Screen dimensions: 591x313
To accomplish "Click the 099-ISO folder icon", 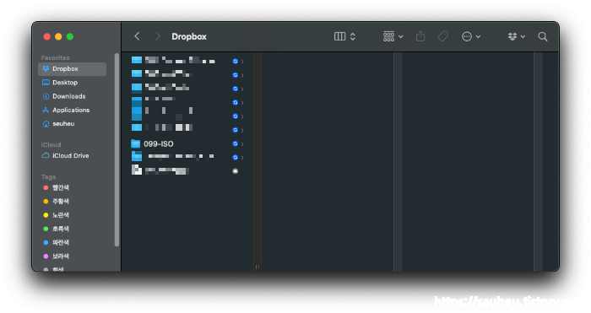I will tap(135, 143).
